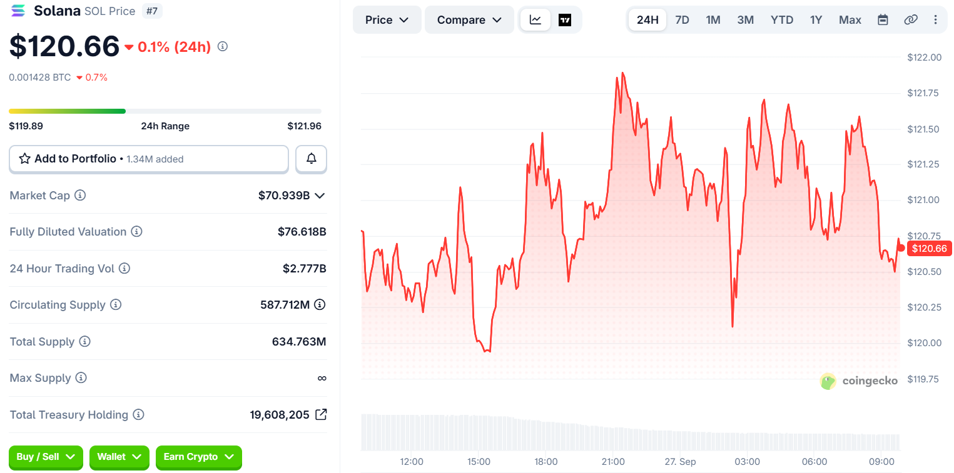Click the $121.96 range high value
The height and width of the screenshot is (473, 954).
pos(305,126)
